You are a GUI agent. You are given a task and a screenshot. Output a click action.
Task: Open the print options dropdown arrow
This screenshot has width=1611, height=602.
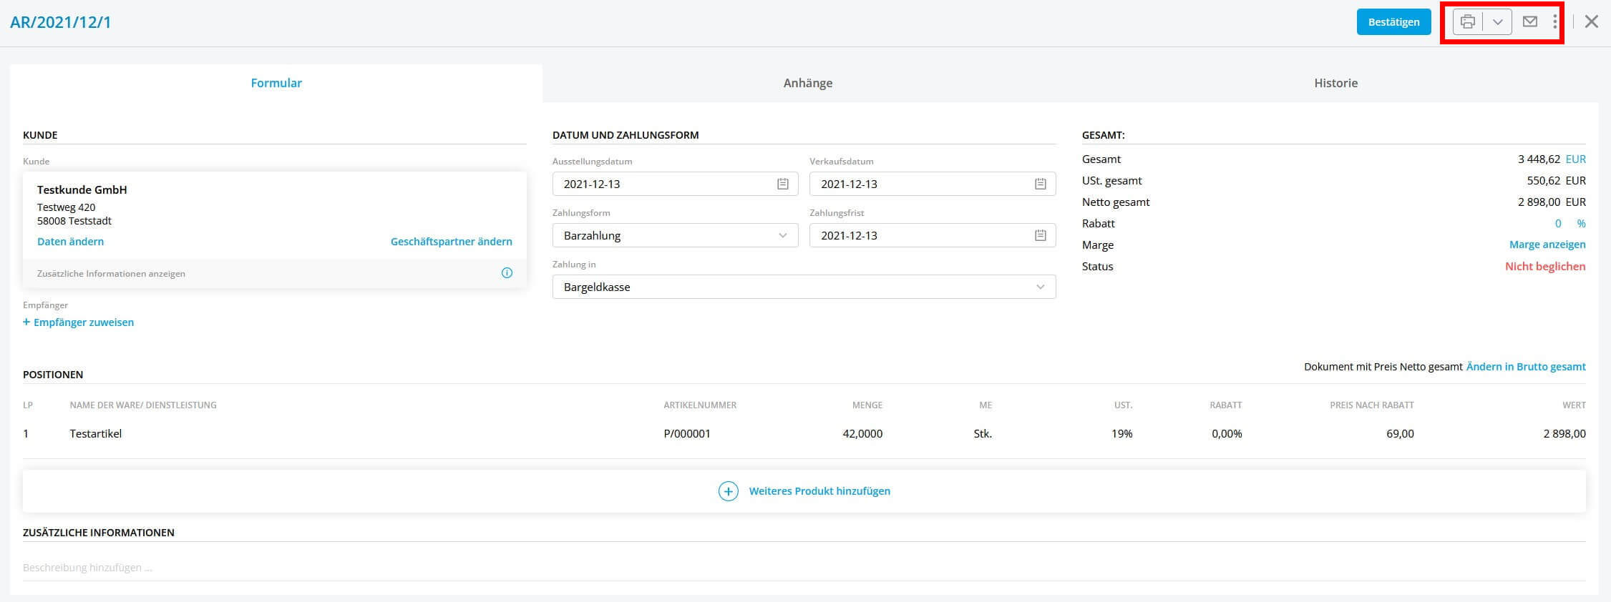tap(1497, 22)
